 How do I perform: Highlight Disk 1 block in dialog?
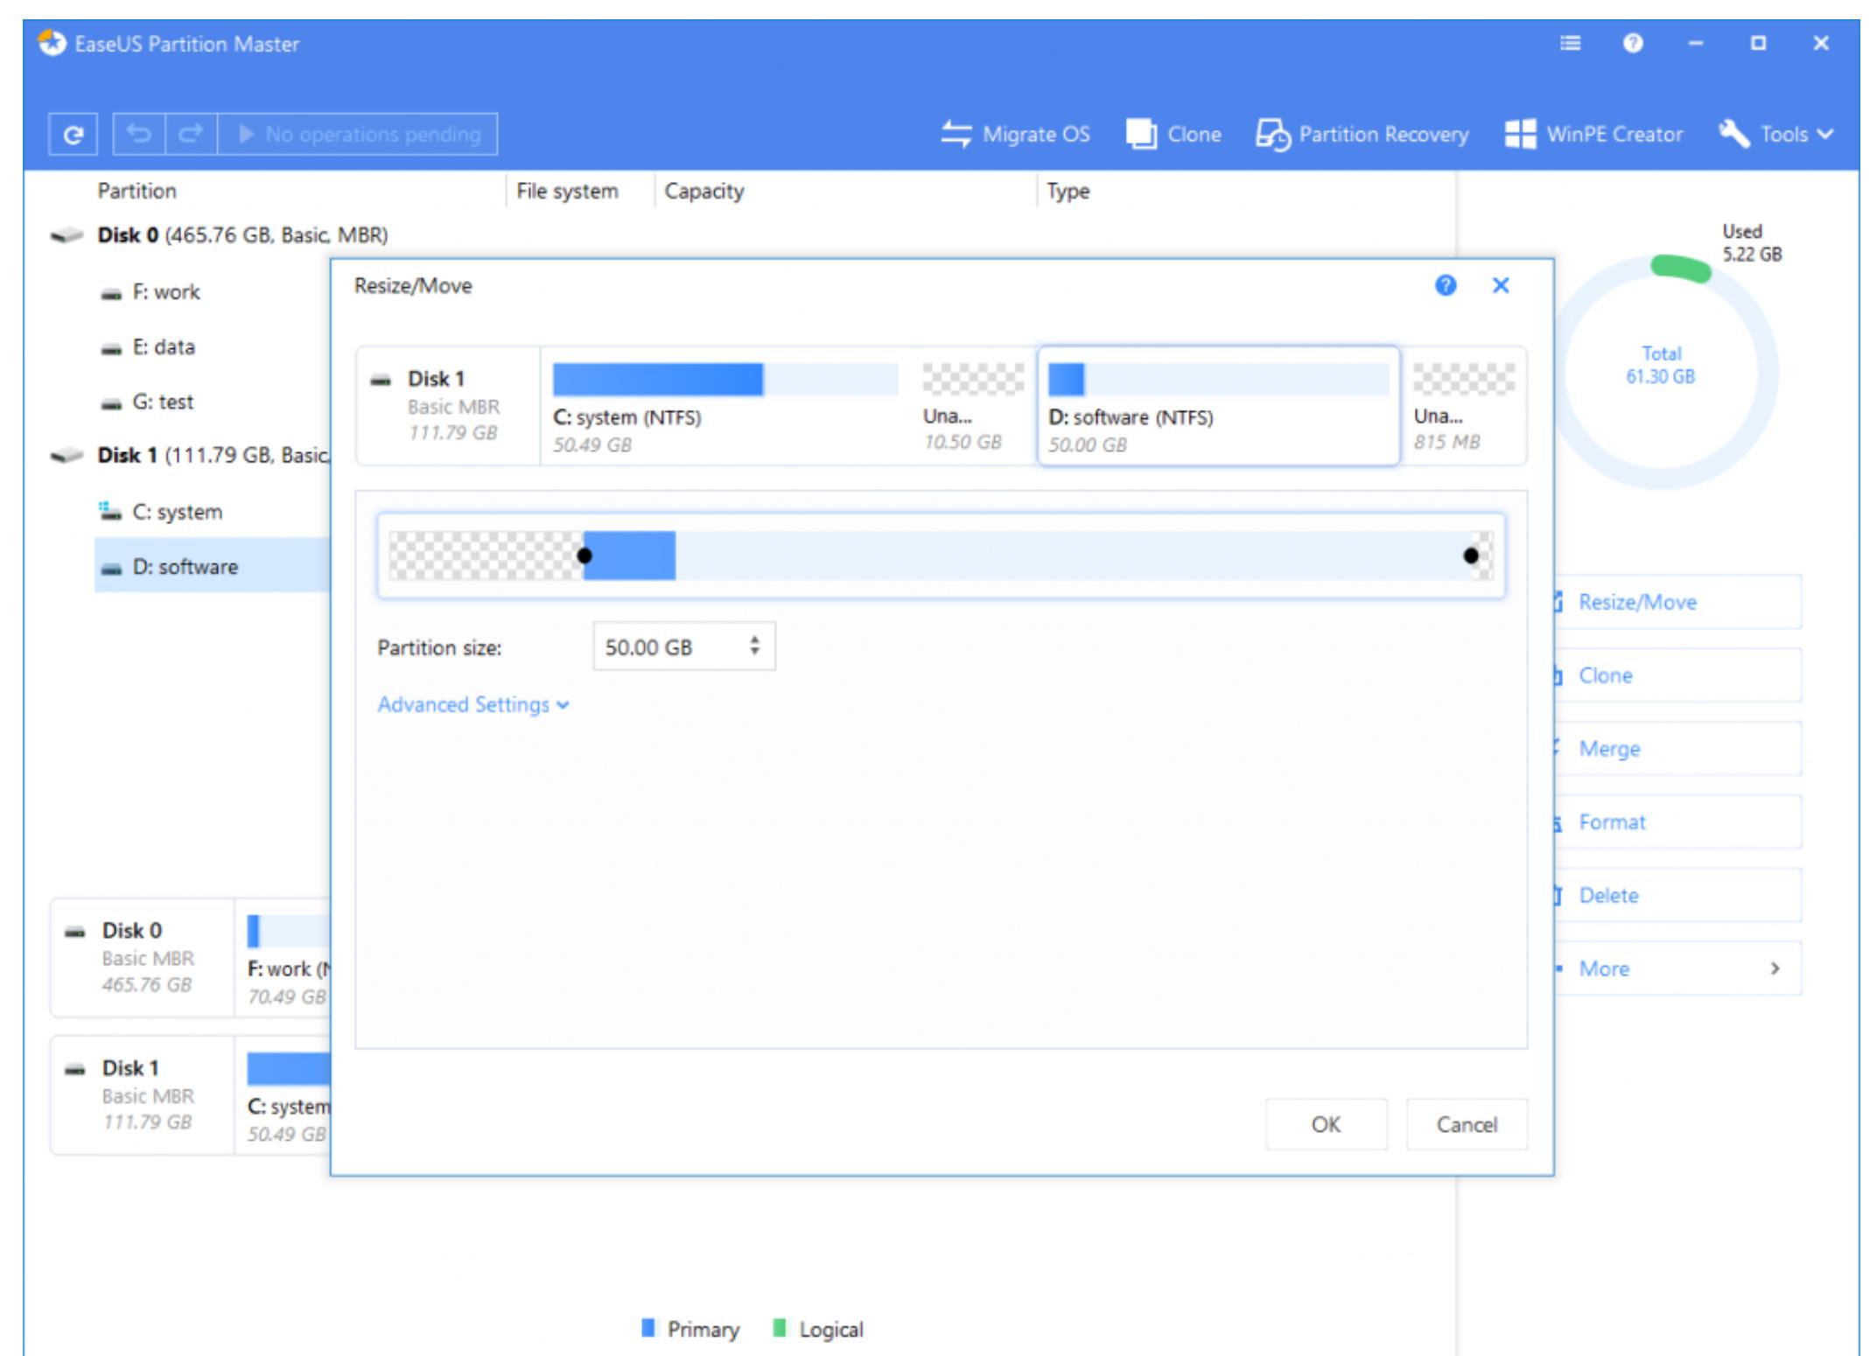tap(448, 406)
